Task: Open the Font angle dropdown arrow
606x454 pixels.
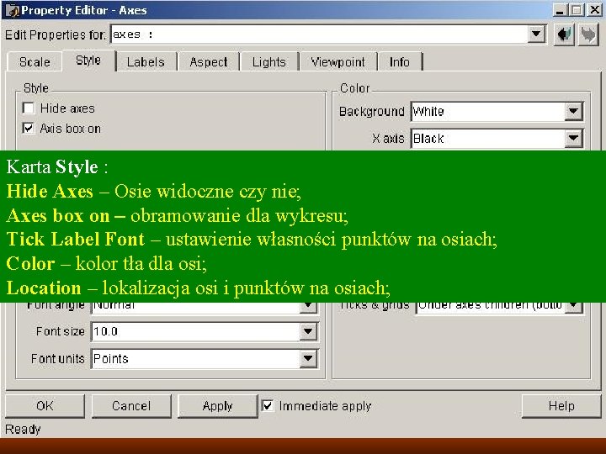Action: point(308,307)
